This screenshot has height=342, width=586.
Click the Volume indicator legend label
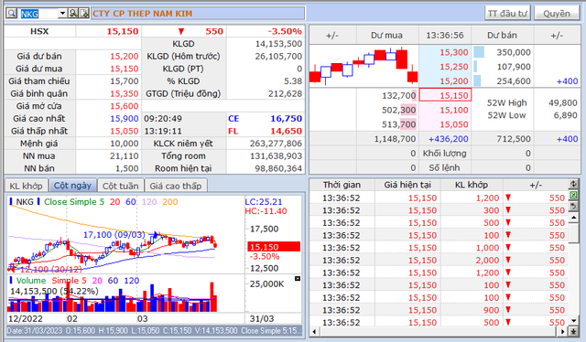30,281
